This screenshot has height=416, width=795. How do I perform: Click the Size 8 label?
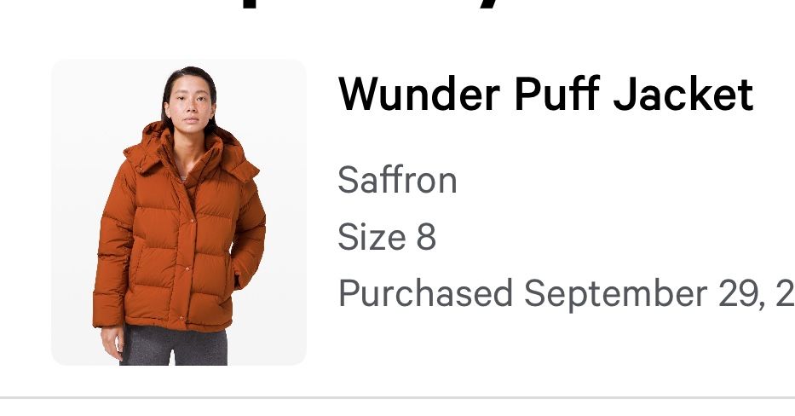(x=387, y=236)
